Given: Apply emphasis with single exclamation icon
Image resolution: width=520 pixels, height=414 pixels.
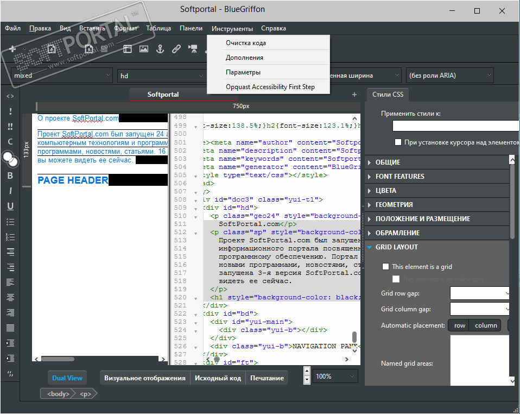Looking at the screenshot, I should coord(10,111).
